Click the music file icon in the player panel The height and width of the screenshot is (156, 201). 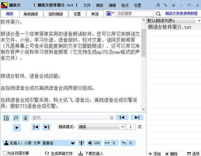click(6, 118)
